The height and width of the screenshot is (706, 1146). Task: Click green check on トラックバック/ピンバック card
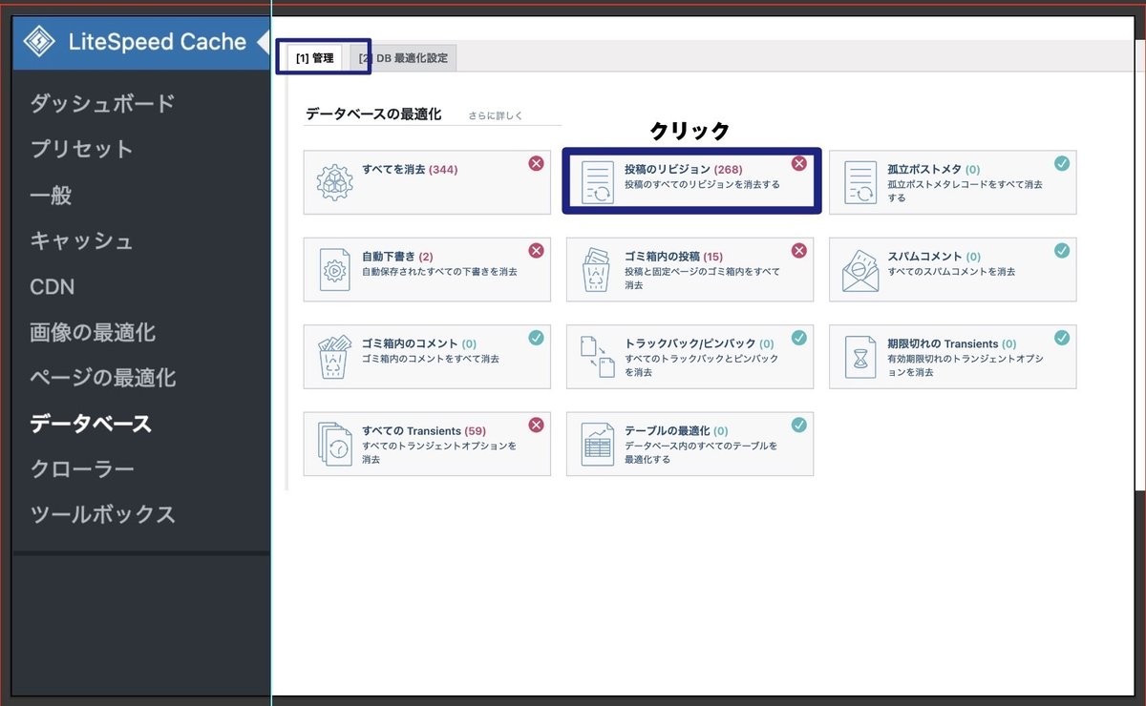(x=799, y=337)
